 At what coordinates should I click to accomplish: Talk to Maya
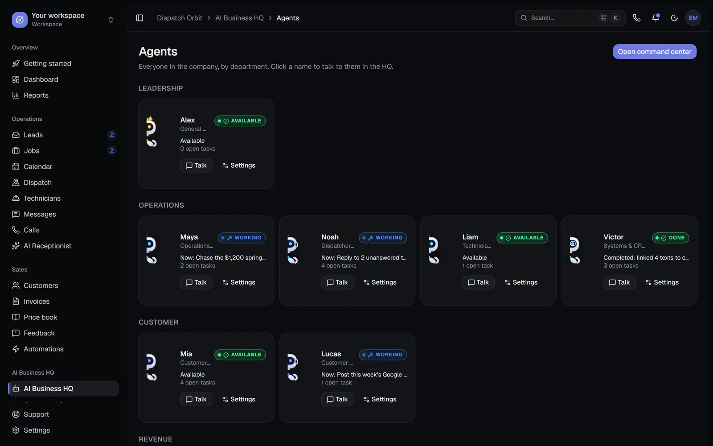click(196, 282)
